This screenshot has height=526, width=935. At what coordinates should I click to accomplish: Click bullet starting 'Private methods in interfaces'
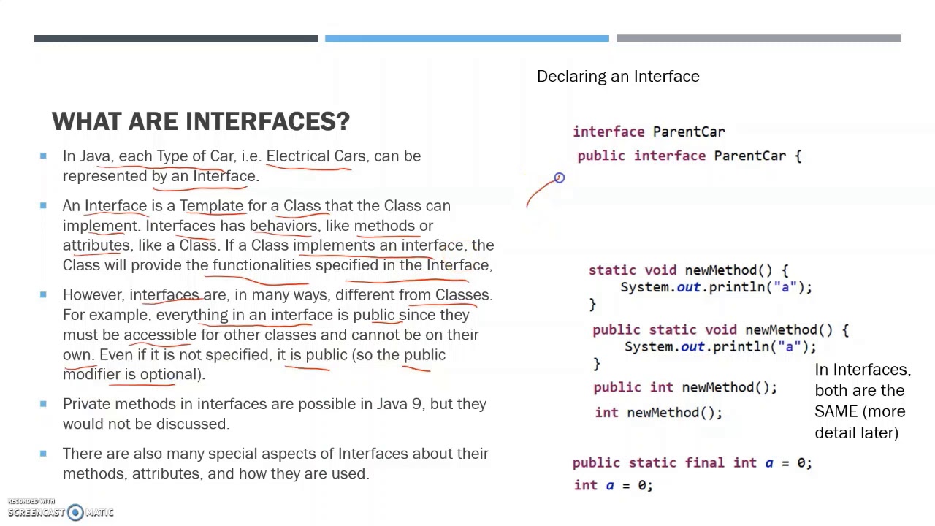(x=275, y=413)
